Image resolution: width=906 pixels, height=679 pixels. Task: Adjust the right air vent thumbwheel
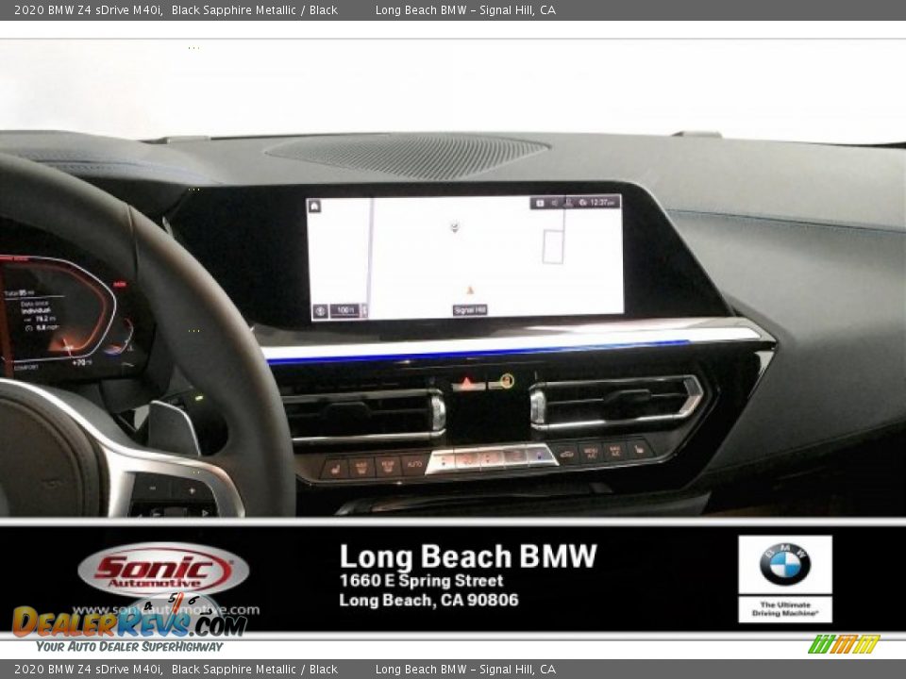pos(538,406)
